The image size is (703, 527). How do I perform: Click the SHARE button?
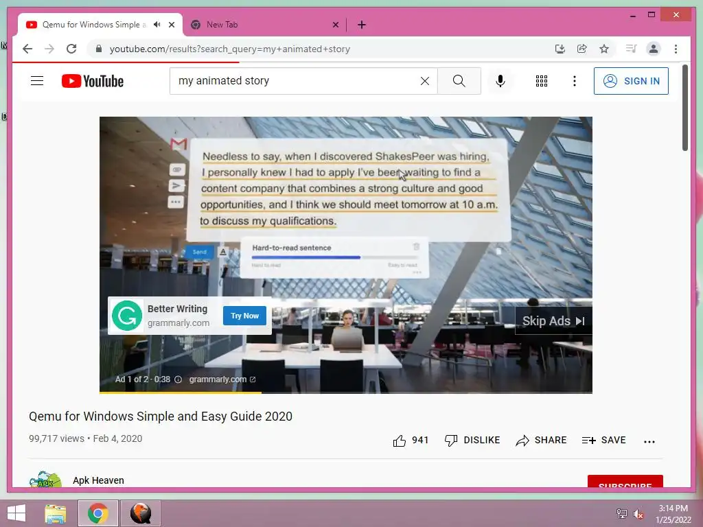[x=541, y=440]
